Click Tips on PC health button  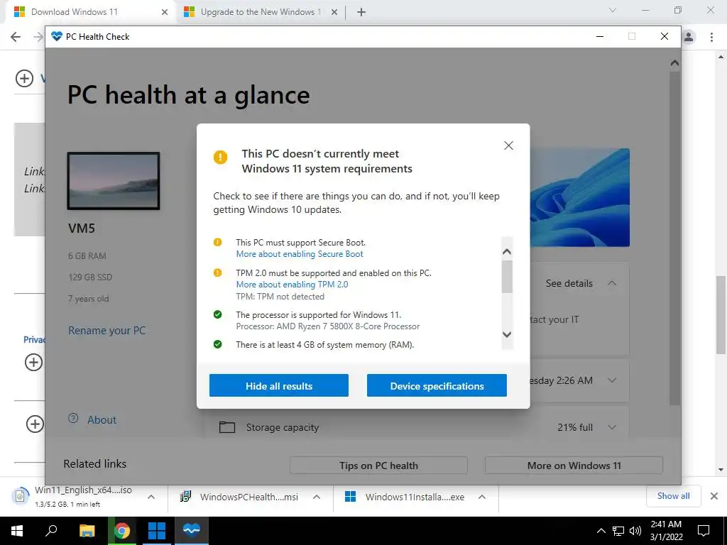(x=378, y=466)
